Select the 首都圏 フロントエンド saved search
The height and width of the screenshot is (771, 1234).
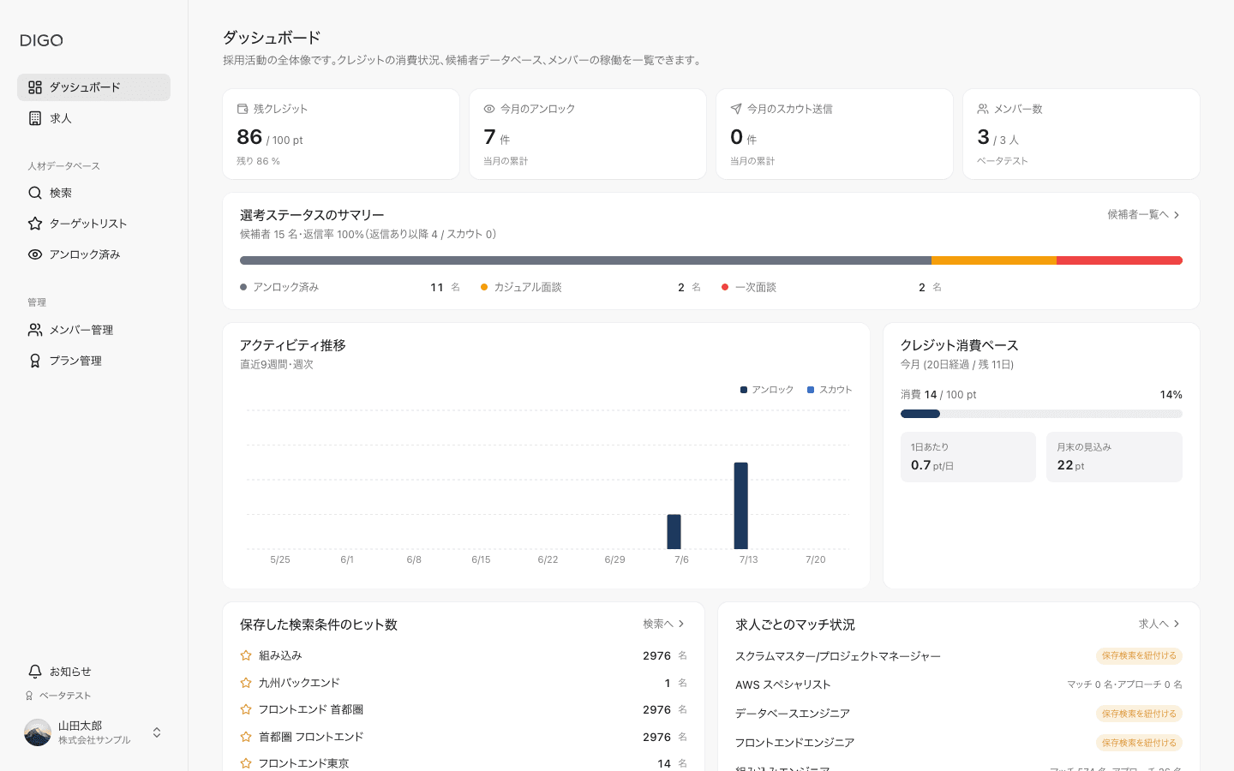point(464,737)
